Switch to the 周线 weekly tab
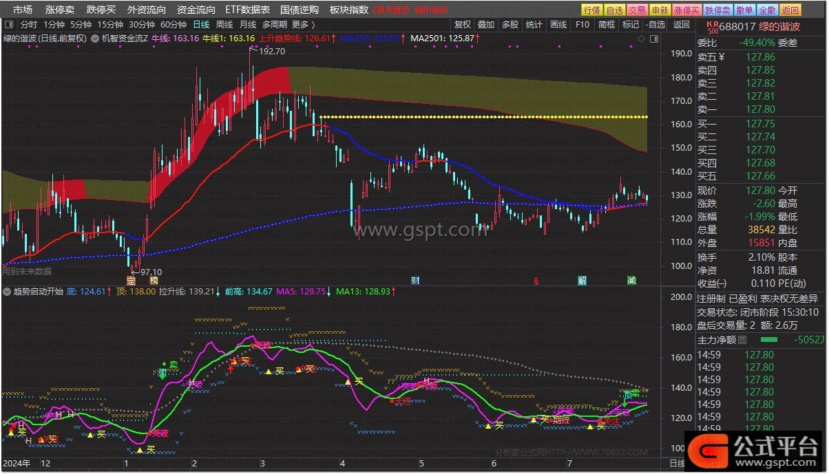The width and height of the screenshot is (829, 474). (x=224, y=24)
